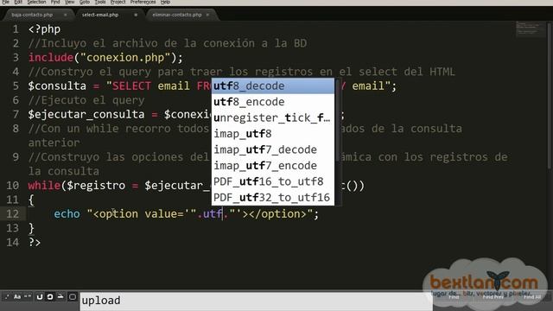Click the 'echo' keyword on line 12
Image resolution: width=553 pixels, height=311 pixels.
(x=67, y=214)
